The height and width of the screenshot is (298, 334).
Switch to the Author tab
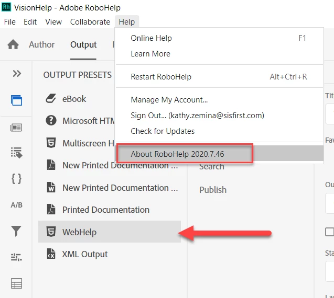click(x=42, y=44)
